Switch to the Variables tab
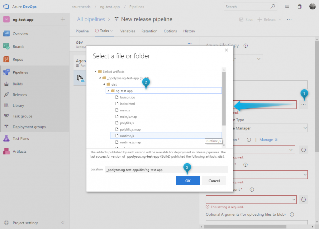This screenshot has height=229, width=319. pyautogui.click(x=127, y=31)
